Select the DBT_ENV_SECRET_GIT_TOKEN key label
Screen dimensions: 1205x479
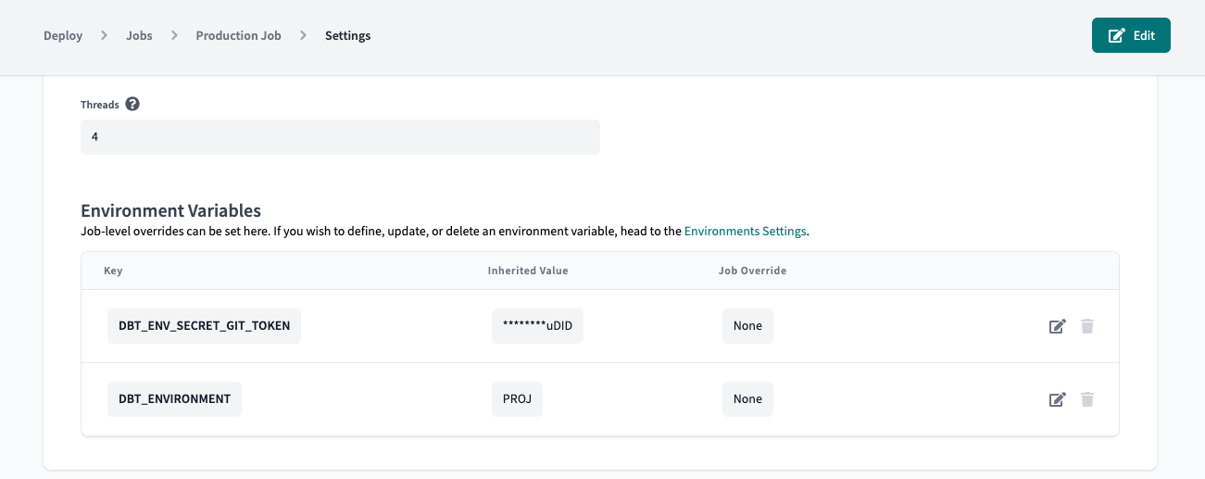204,326
